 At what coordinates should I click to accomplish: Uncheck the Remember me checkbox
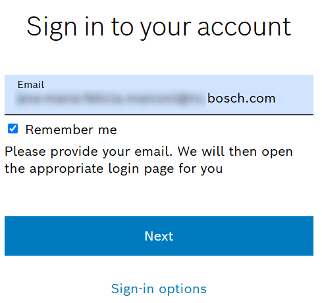[13, 129]
